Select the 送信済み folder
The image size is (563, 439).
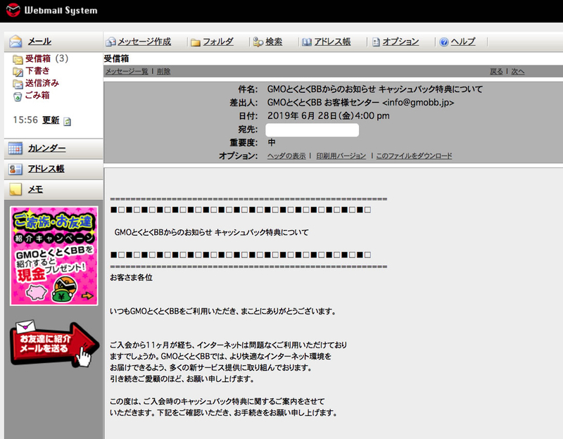[x=42, y=83]
